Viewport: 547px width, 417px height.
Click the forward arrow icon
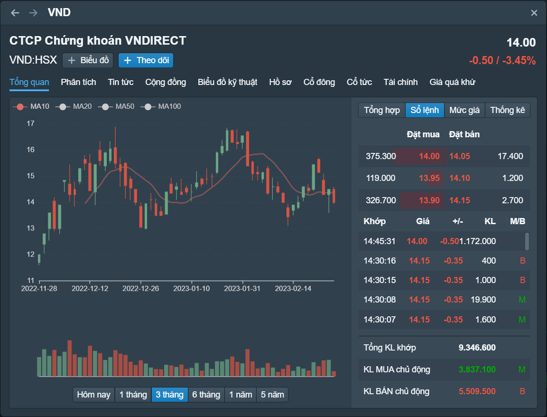click(x=33, y=13)
